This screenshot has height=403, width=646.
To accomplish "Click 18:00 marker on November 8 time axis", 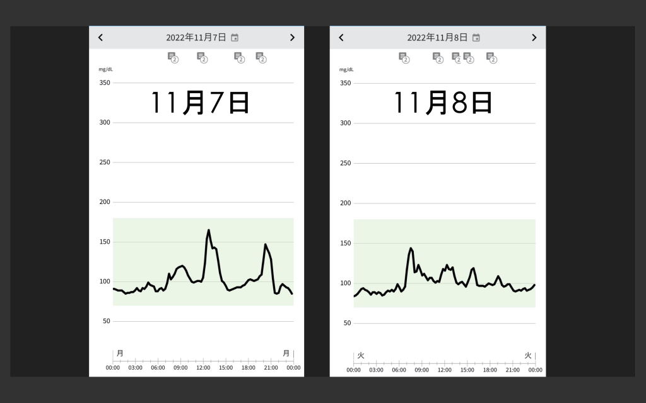I will click(x=490, y=370).
